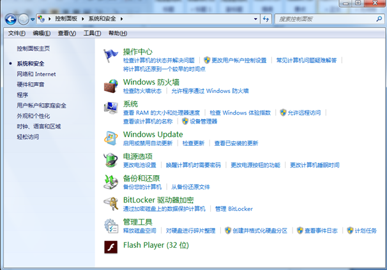Go to 控制面板主页 in the sidebar

click(x=33, y=49)
